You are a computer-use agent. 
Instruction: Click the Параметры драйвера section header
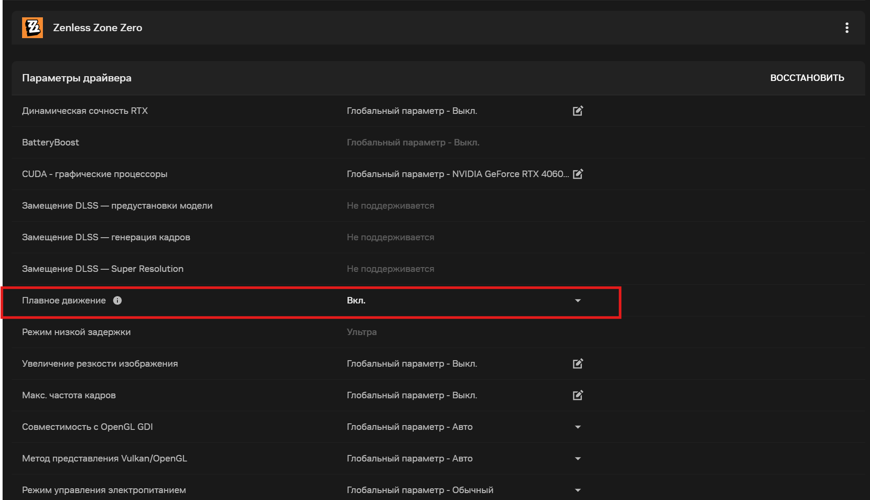coord(77,78)
